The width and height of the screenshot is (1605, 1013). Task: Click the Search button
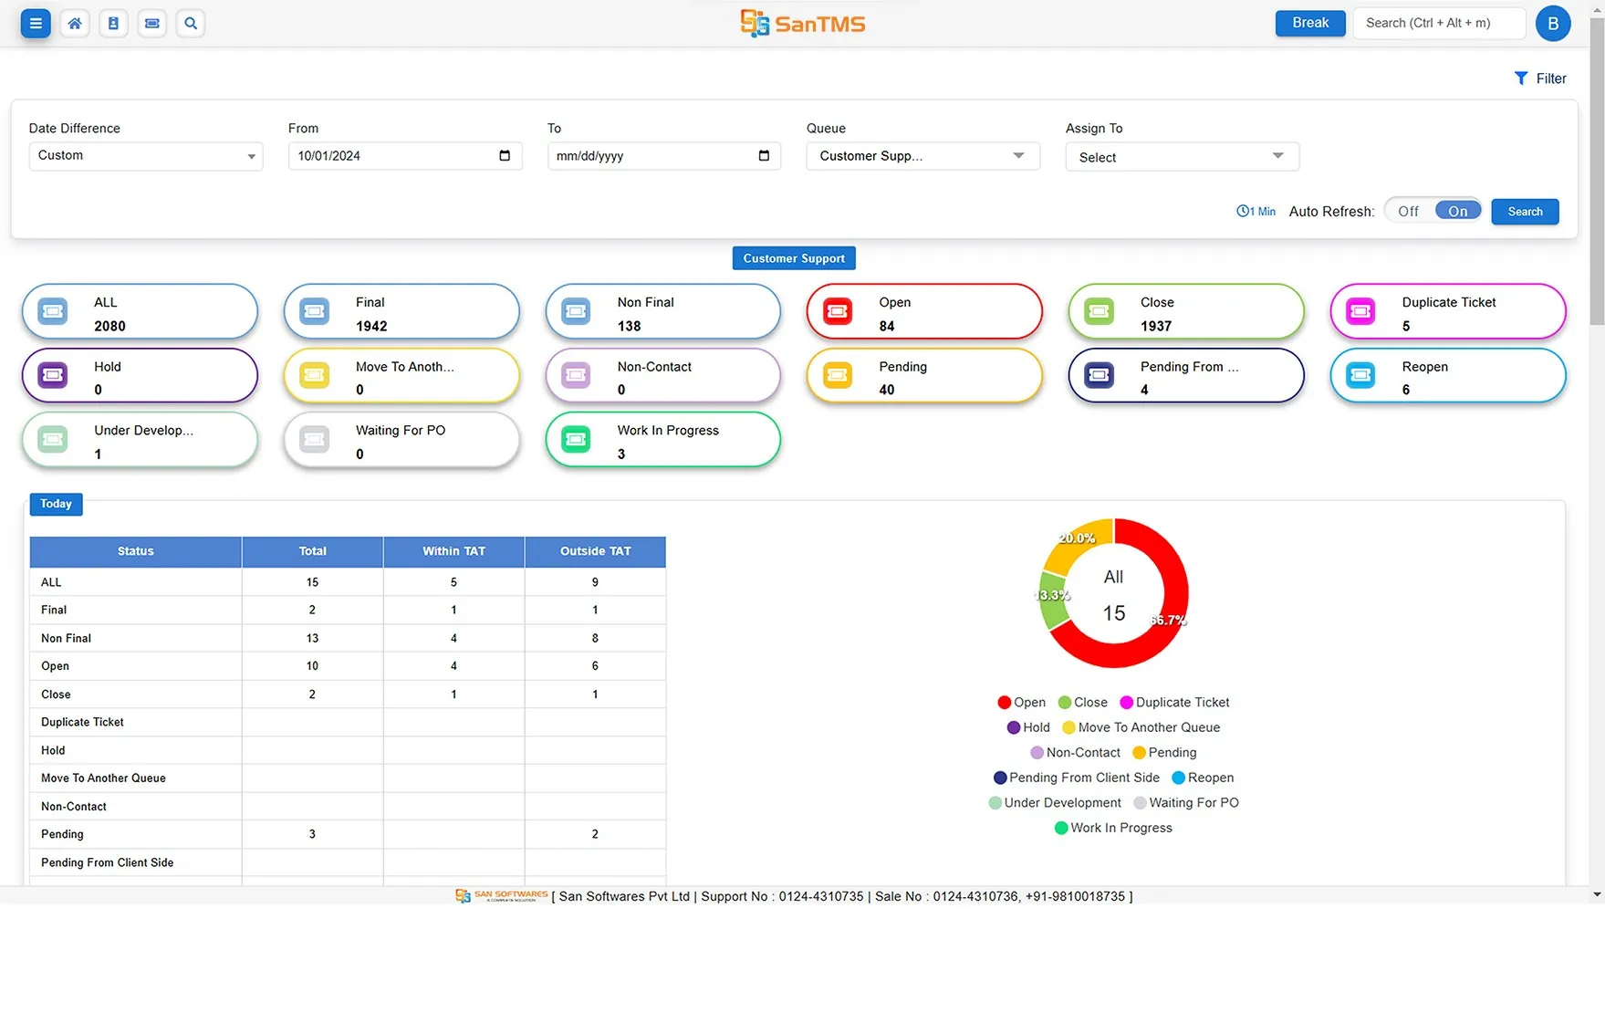tap(1525, 211)
